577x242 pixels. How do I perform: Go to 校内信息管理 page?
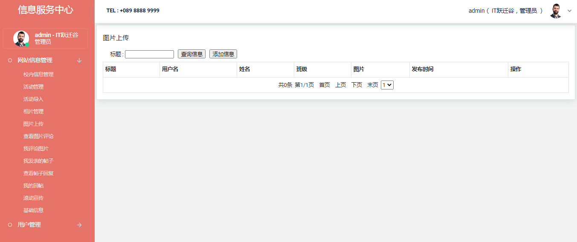38,74
